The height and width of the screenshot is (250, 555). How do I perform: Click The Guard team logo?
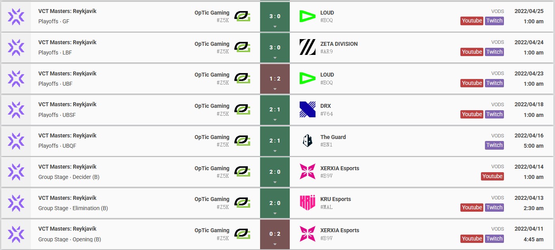307,141
